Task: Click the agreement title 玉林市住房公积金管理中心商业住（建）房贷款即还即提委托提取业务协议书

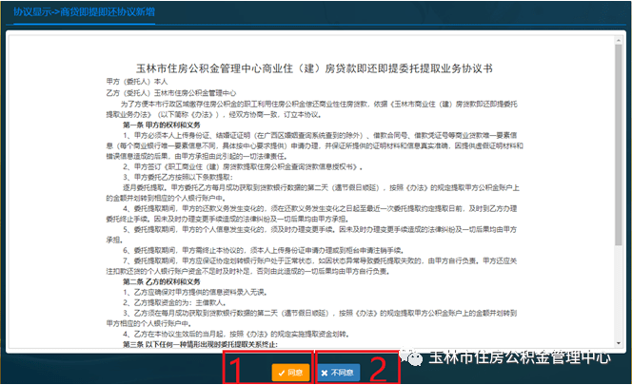Action: 314,68
